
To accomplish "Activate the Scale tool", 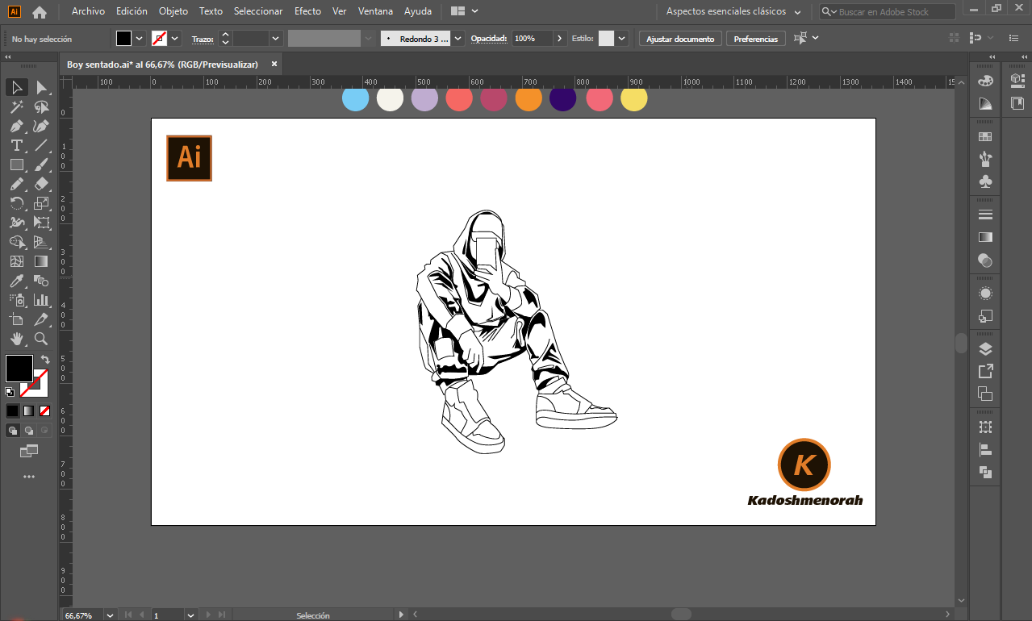I will click(x=42, y=203).
